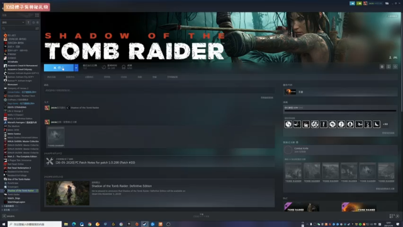Open Combat Knife locked achievement
This screenshot has height=227, width=403.
point(341,150)
